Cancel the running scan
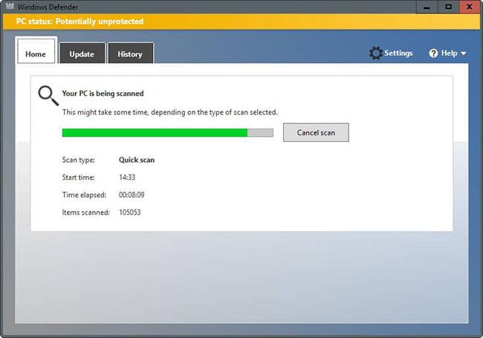Viewport: 483px width, 338px height. (316, 133)
